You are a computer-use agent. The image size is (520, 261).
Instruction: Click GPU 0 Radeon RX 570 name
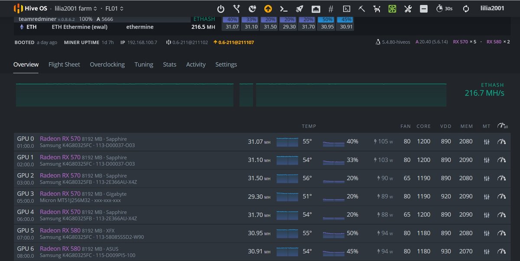[60, 139]
